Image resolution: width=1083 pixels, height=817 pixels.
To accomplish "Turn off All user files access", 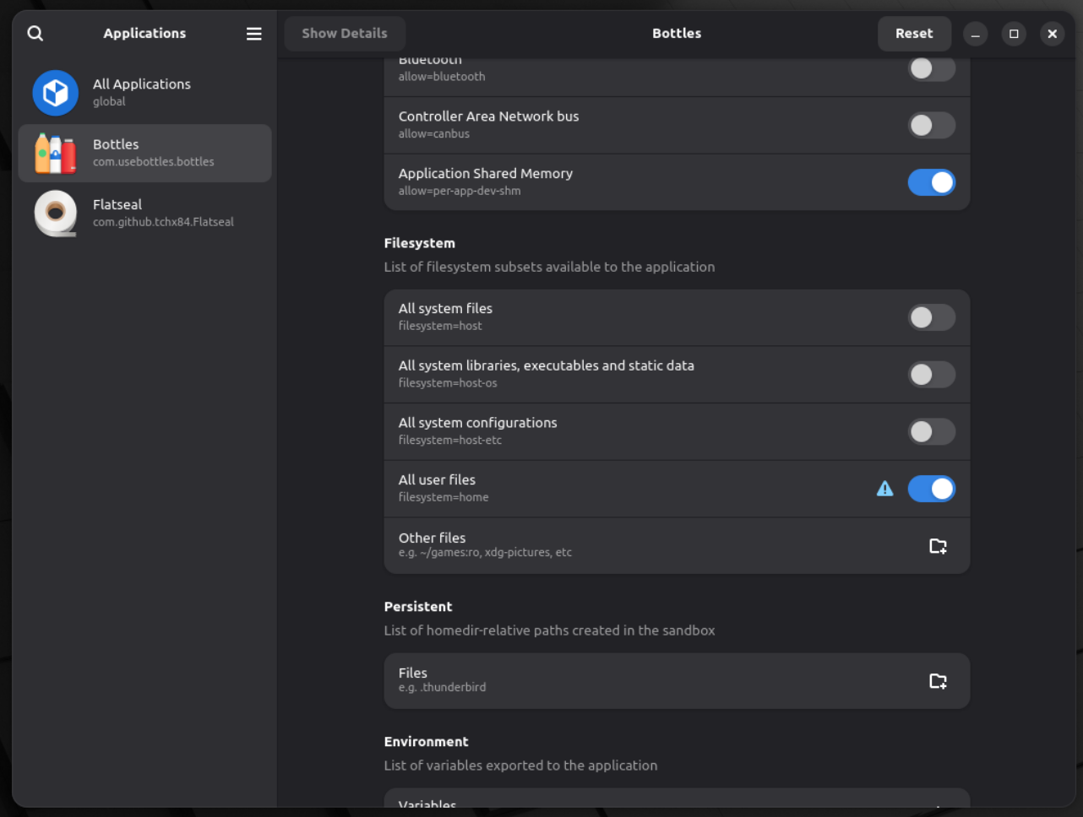I will point(931,489).
